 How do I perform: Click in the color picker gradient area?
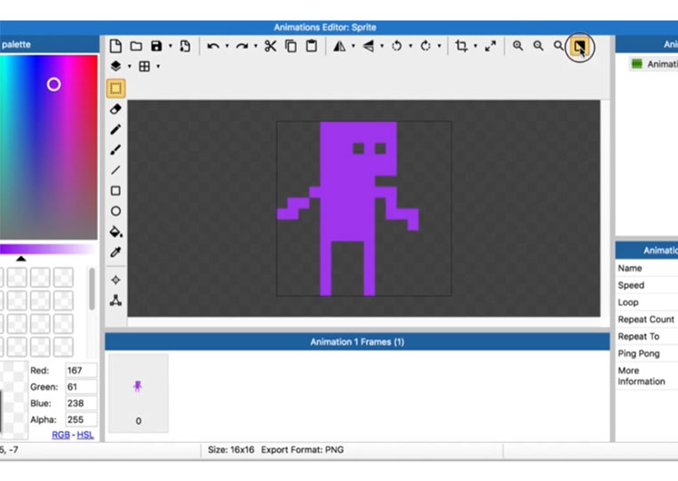pos(48,147)
